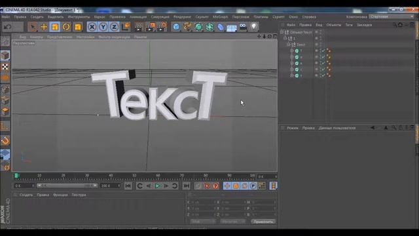
Task: Click the green timeline playhead at frame 0
Action: point(16,176)
